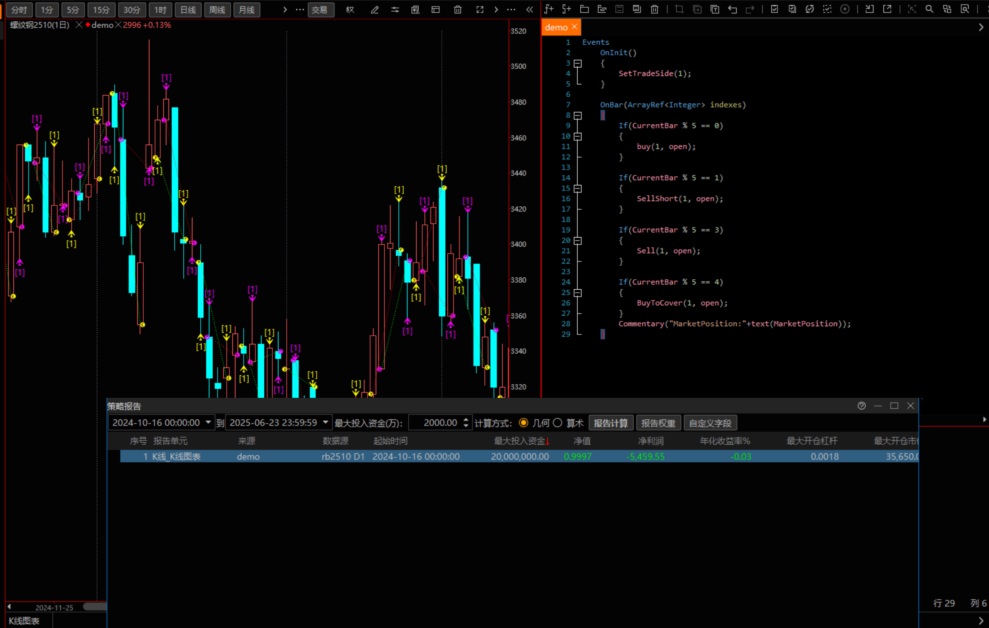Screen dimensions: 989x628
Task: Collapse panel with double-left chevron
Action: pyautogui.click(x=529, y=10)
